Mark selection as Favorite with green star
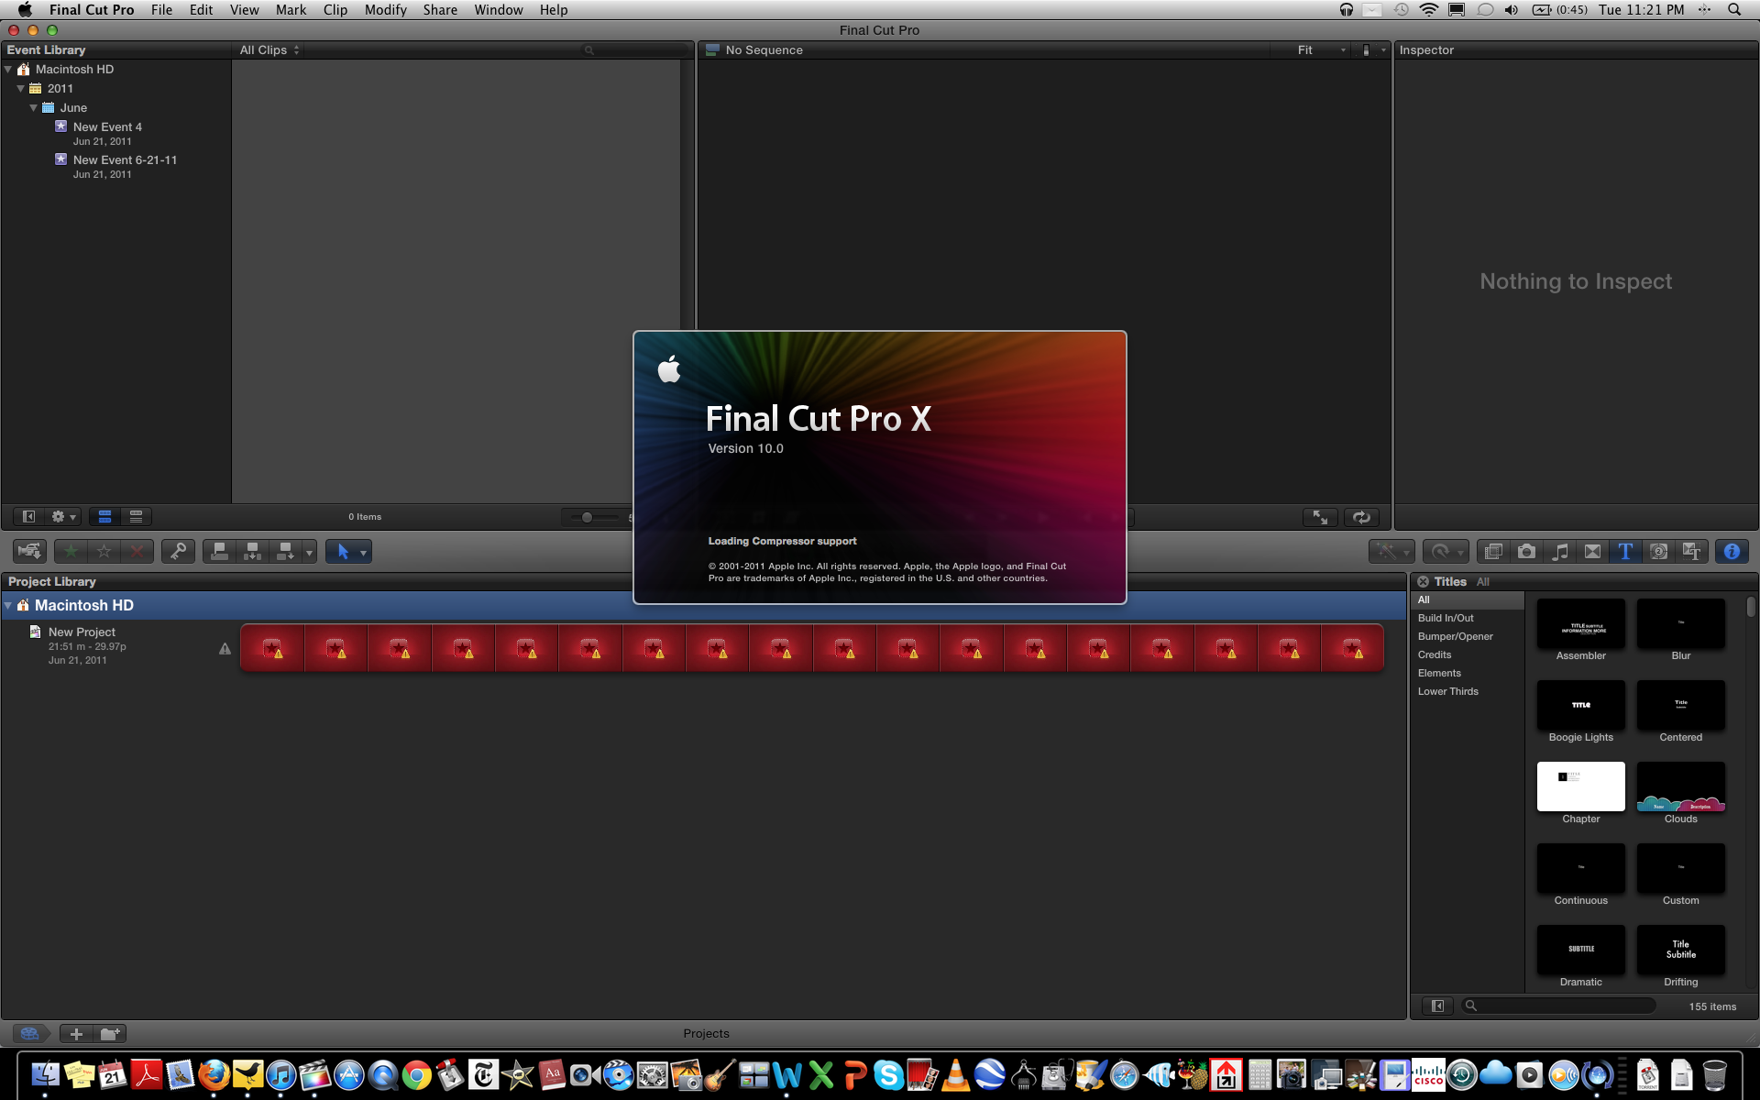Image resolution: width=1760 pixels, height=1100 pixels. [71, 551]
